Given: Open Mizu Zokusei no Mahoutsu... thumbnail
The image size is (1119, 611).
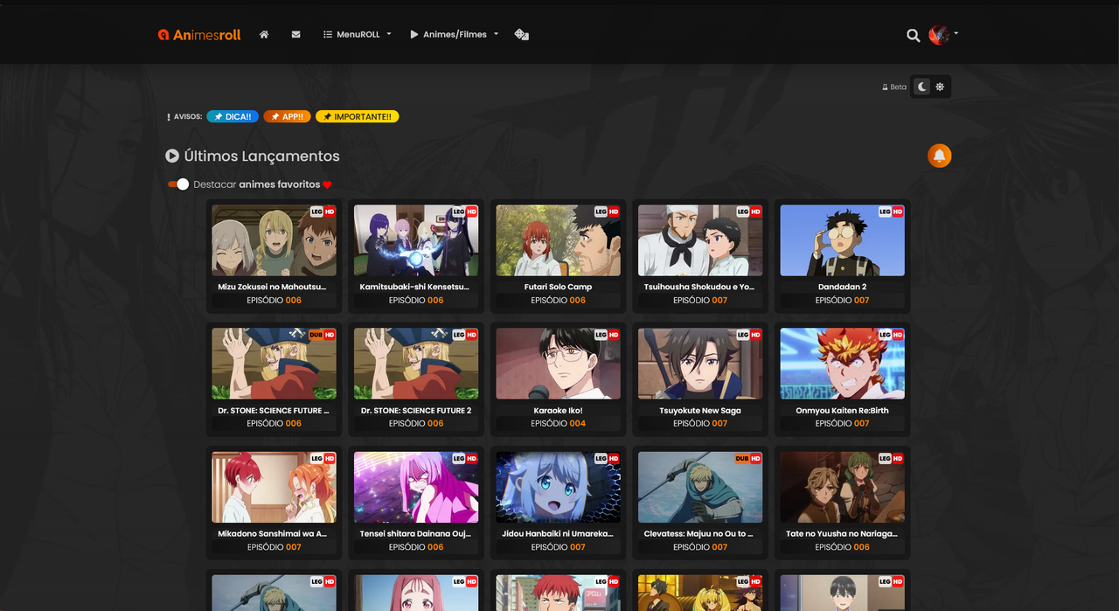Looking at the screenshot, I should [274, 240].
